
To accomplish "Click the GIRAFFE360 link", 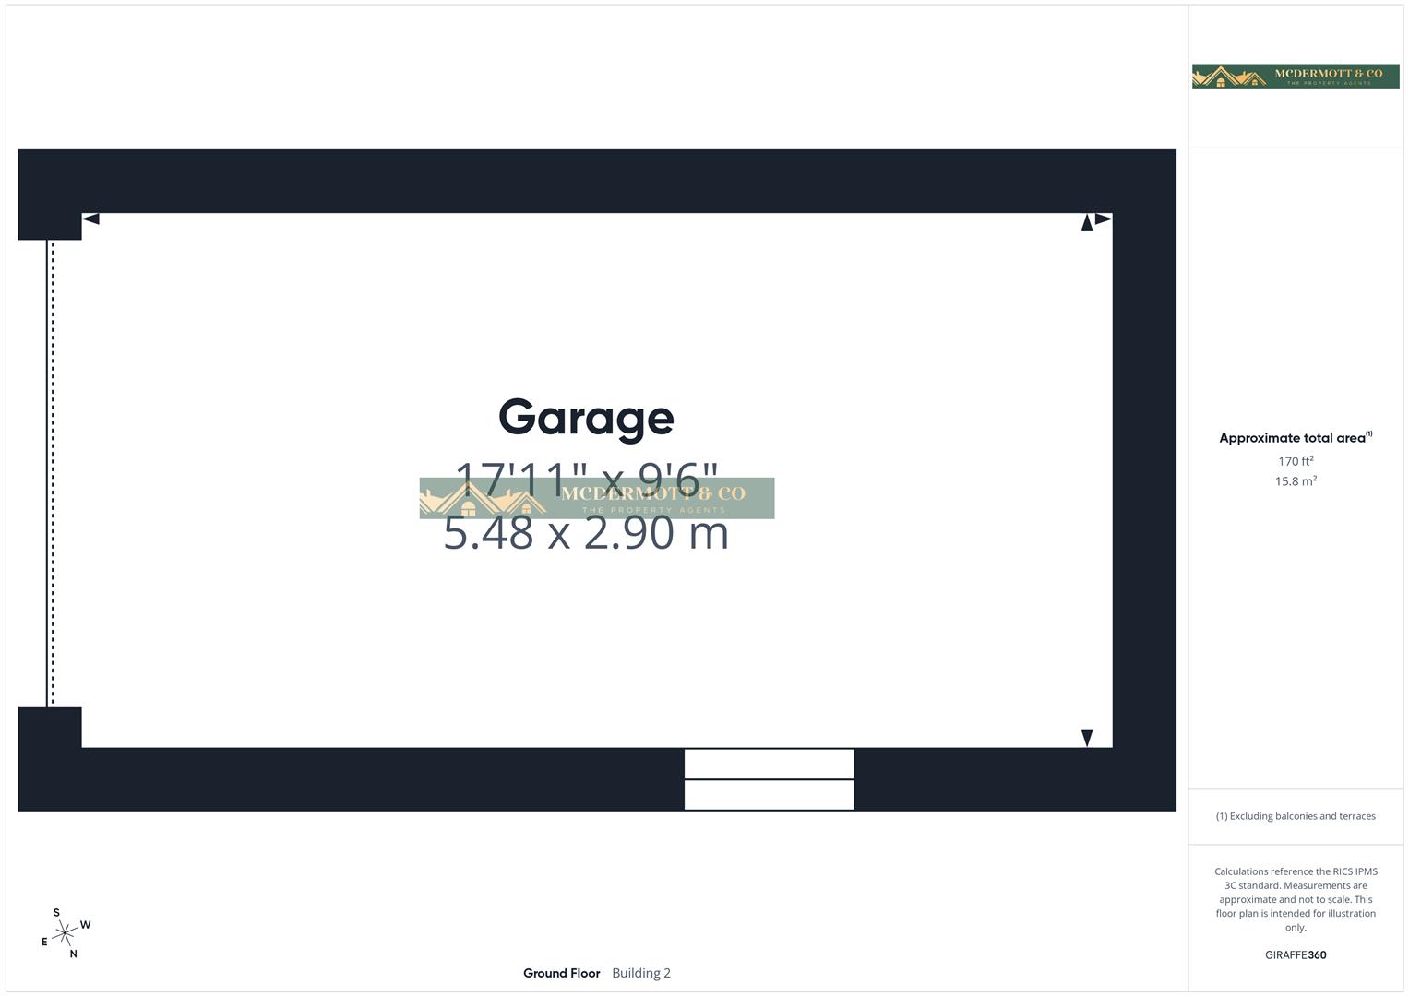I will coord(1295,955).
